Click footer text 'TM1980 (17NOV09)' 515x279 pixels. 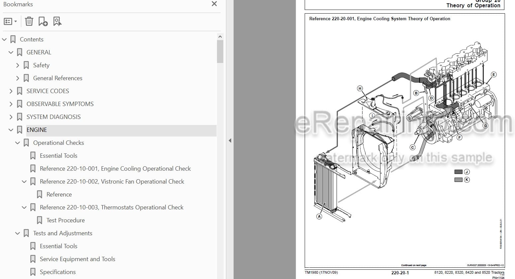click(321, 272)
